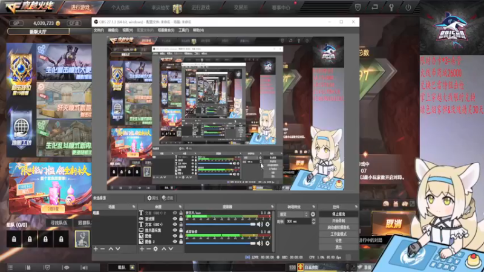This screenshot has width=484, height=272.
Task: Open source 属性 properties gear button in OBS
Action: pyautogui.click(x=152, y=198)
